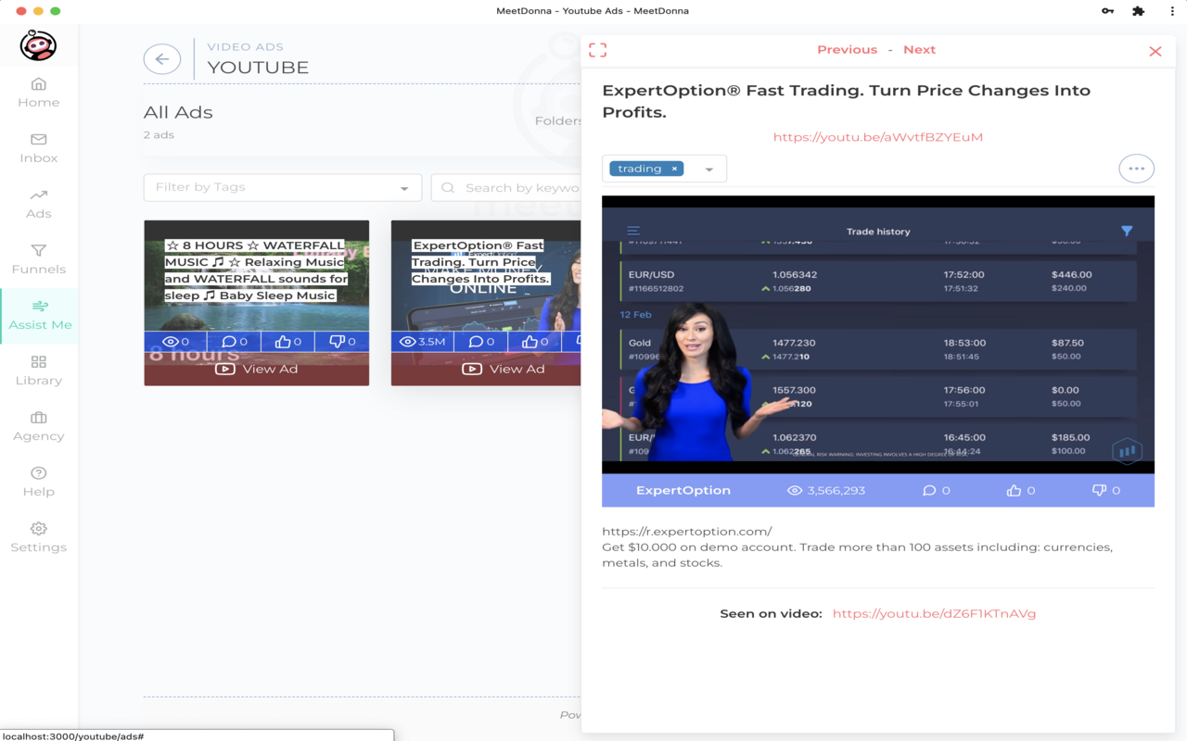This screenshot has width=1187, height=741.
Task: Open the Seen on video link
Action: tap(934, 613)
